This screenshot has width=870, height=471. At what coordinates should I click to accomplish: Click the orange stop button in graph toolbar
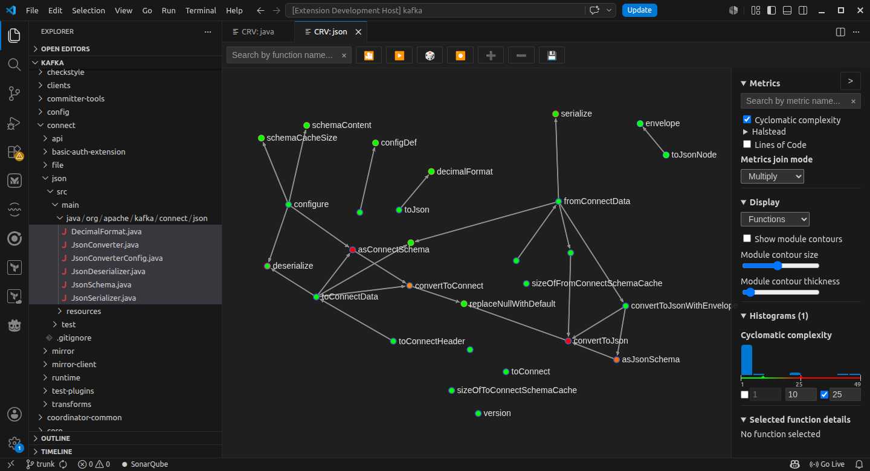click(460, 55)
